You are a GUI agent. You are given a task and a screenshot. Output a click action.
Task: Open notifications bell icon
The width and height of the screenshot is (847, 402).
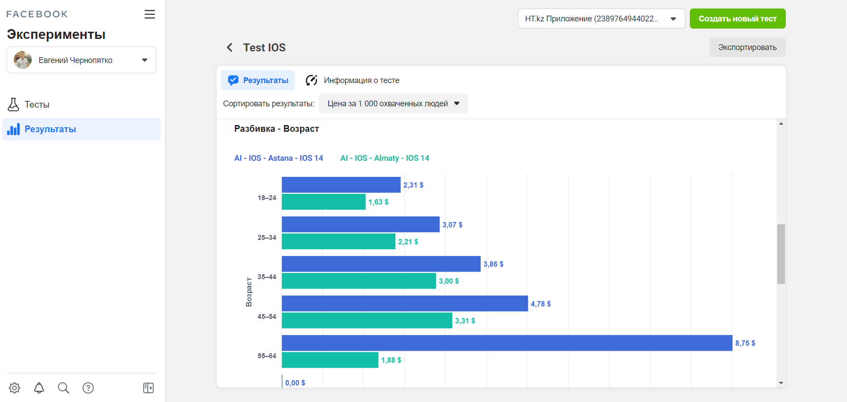coord(39,388)
